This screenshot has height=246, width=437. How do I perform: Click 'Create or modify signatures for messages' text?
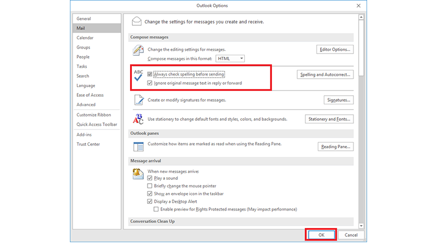pyautogui.click(x=187, y=100)
